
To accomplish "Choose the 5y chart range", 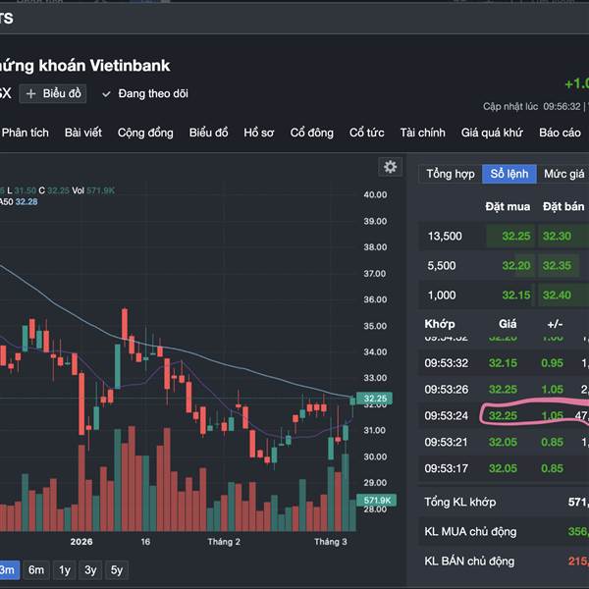I will tap(116, 570).
